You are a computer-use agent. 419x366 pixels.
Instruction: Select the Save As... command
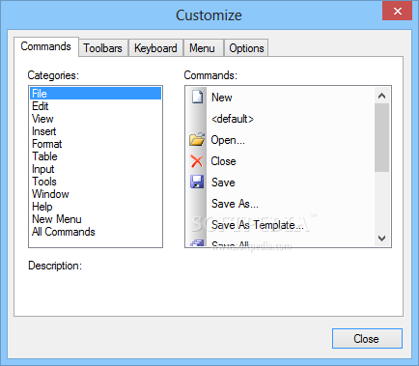pos(235,204)
